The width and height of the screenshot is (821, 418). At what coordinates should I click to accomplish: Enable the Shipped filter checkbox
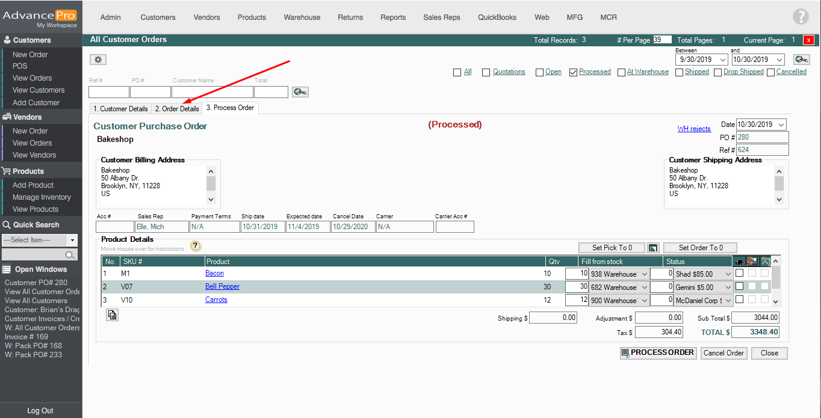pos(679,72)
